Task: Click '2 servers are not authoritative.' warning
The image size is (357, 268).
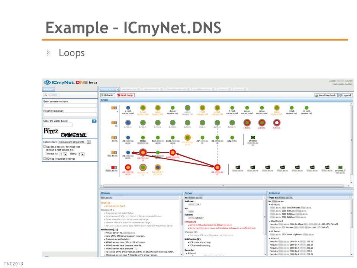Action: click(119, 213)
